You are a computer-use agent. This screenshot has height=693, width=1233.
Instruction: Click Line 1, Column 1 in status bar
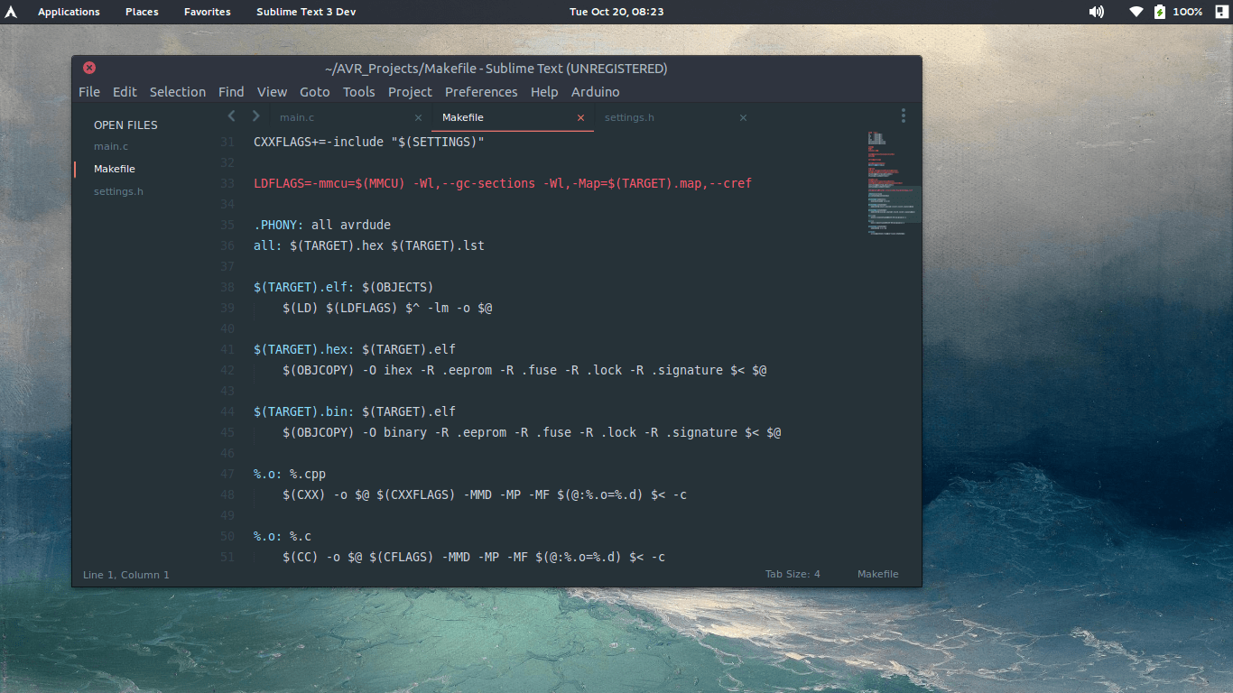[126, 575]
